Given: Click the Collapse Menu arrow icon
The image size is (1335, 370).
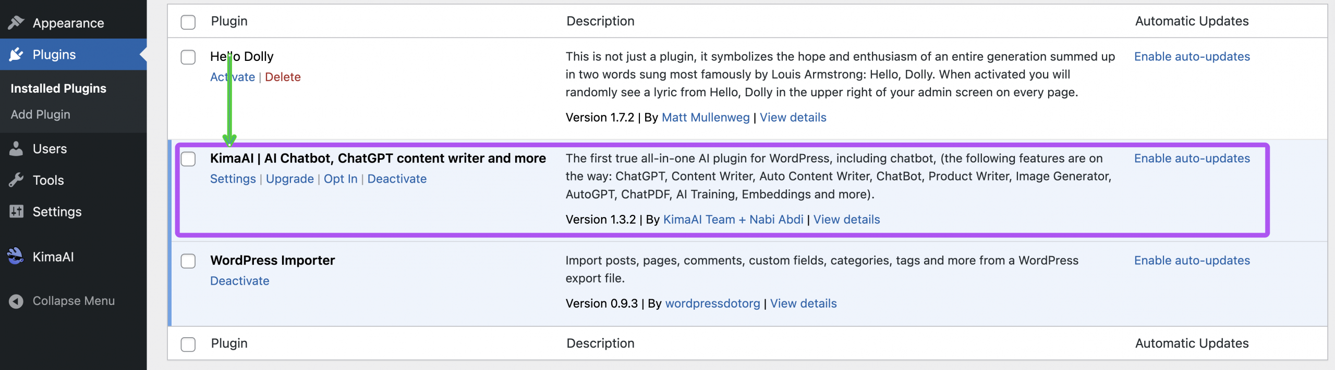Looking at the screenshot, I should [16, 301].
